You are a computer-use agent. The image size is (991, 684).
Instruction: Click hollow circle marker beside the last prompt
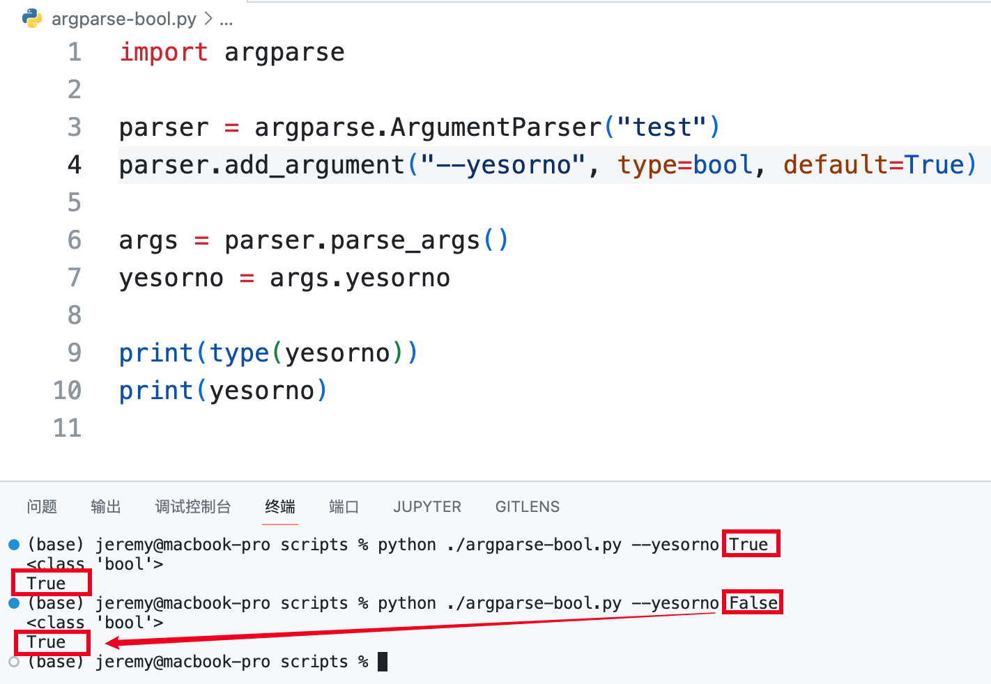(x=14, y=661)
